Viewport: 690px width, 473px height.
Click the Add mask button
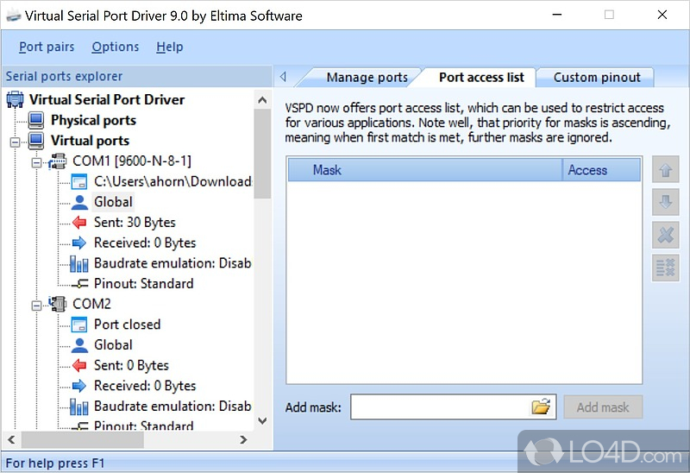603,407
